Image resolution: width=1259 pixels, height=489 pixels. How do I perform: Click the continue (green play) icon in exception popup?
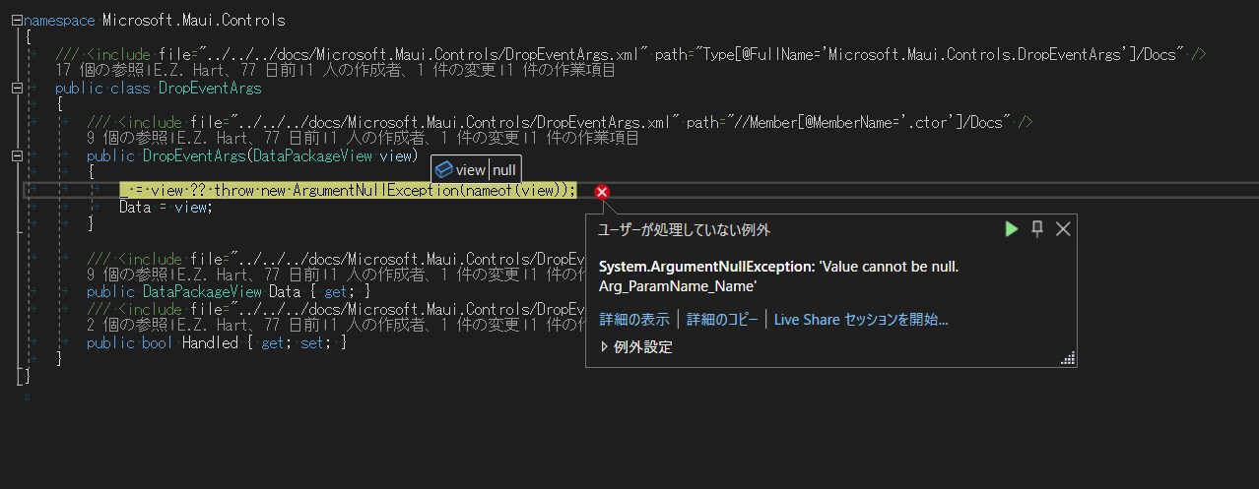tap(1011, 229)
